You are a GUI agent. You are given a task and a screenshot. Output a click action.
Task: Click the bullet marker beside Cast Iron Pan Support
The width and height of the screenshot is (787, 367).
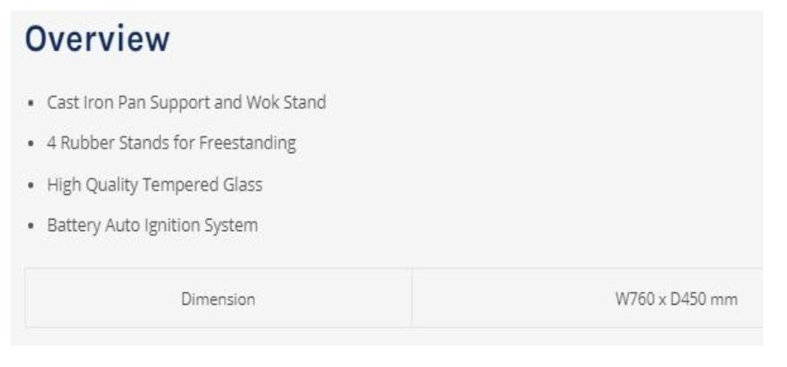point(31,102)
